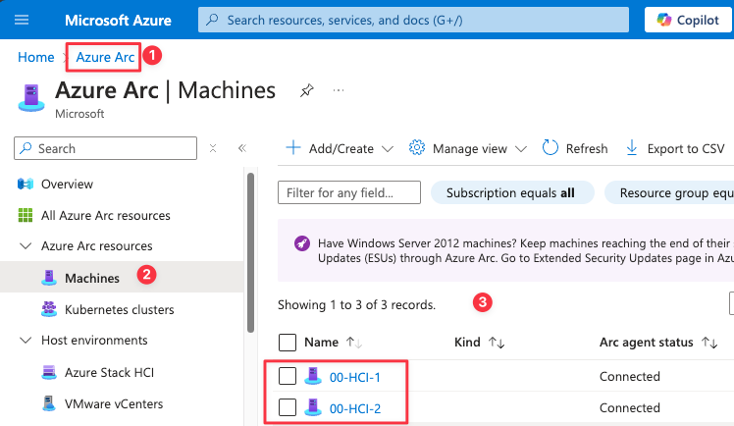Open the more options ellipsis beside title

(339, 90)
